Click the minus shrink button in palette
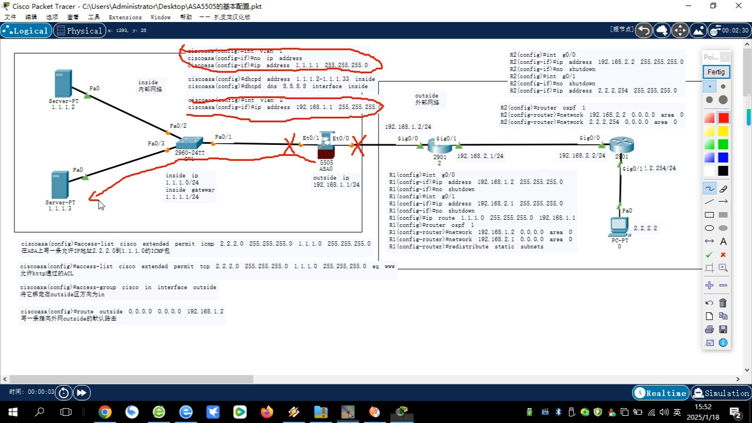Image resolution: width=752 pixels, height=423 pixels. (x=723, y=285)
